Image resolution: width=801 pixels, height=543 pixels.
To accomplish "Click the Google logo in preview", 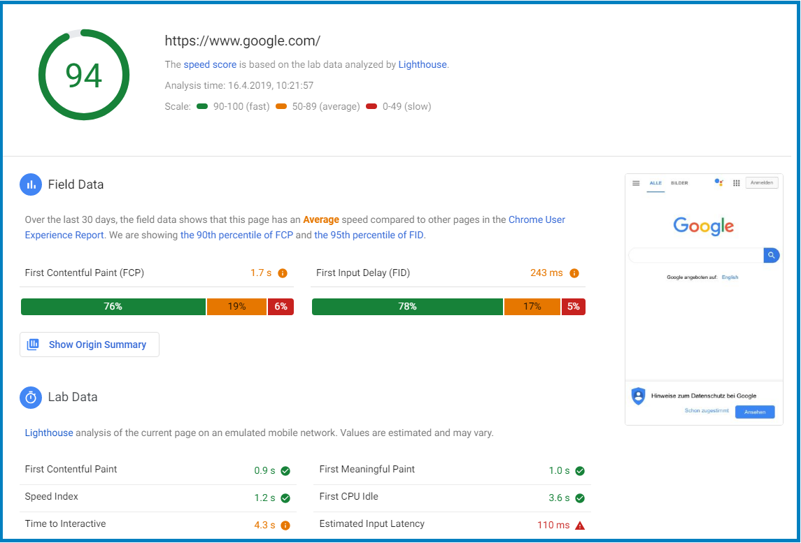I will click(x=704, y=226).
